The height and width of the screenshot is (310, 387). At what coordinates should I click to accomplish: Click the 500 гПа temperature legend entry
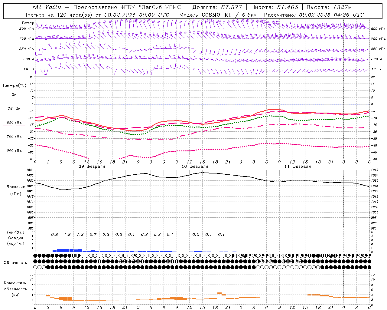[14, 150]
